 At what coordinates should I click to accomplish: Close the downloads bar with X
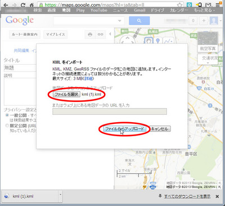pos(217,196)
